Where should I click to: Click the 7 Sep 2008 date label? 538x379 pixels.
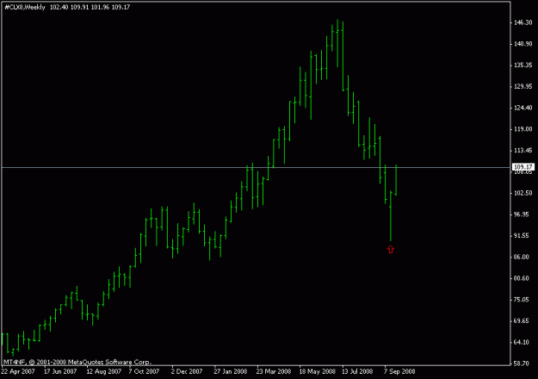coord(399,371)
